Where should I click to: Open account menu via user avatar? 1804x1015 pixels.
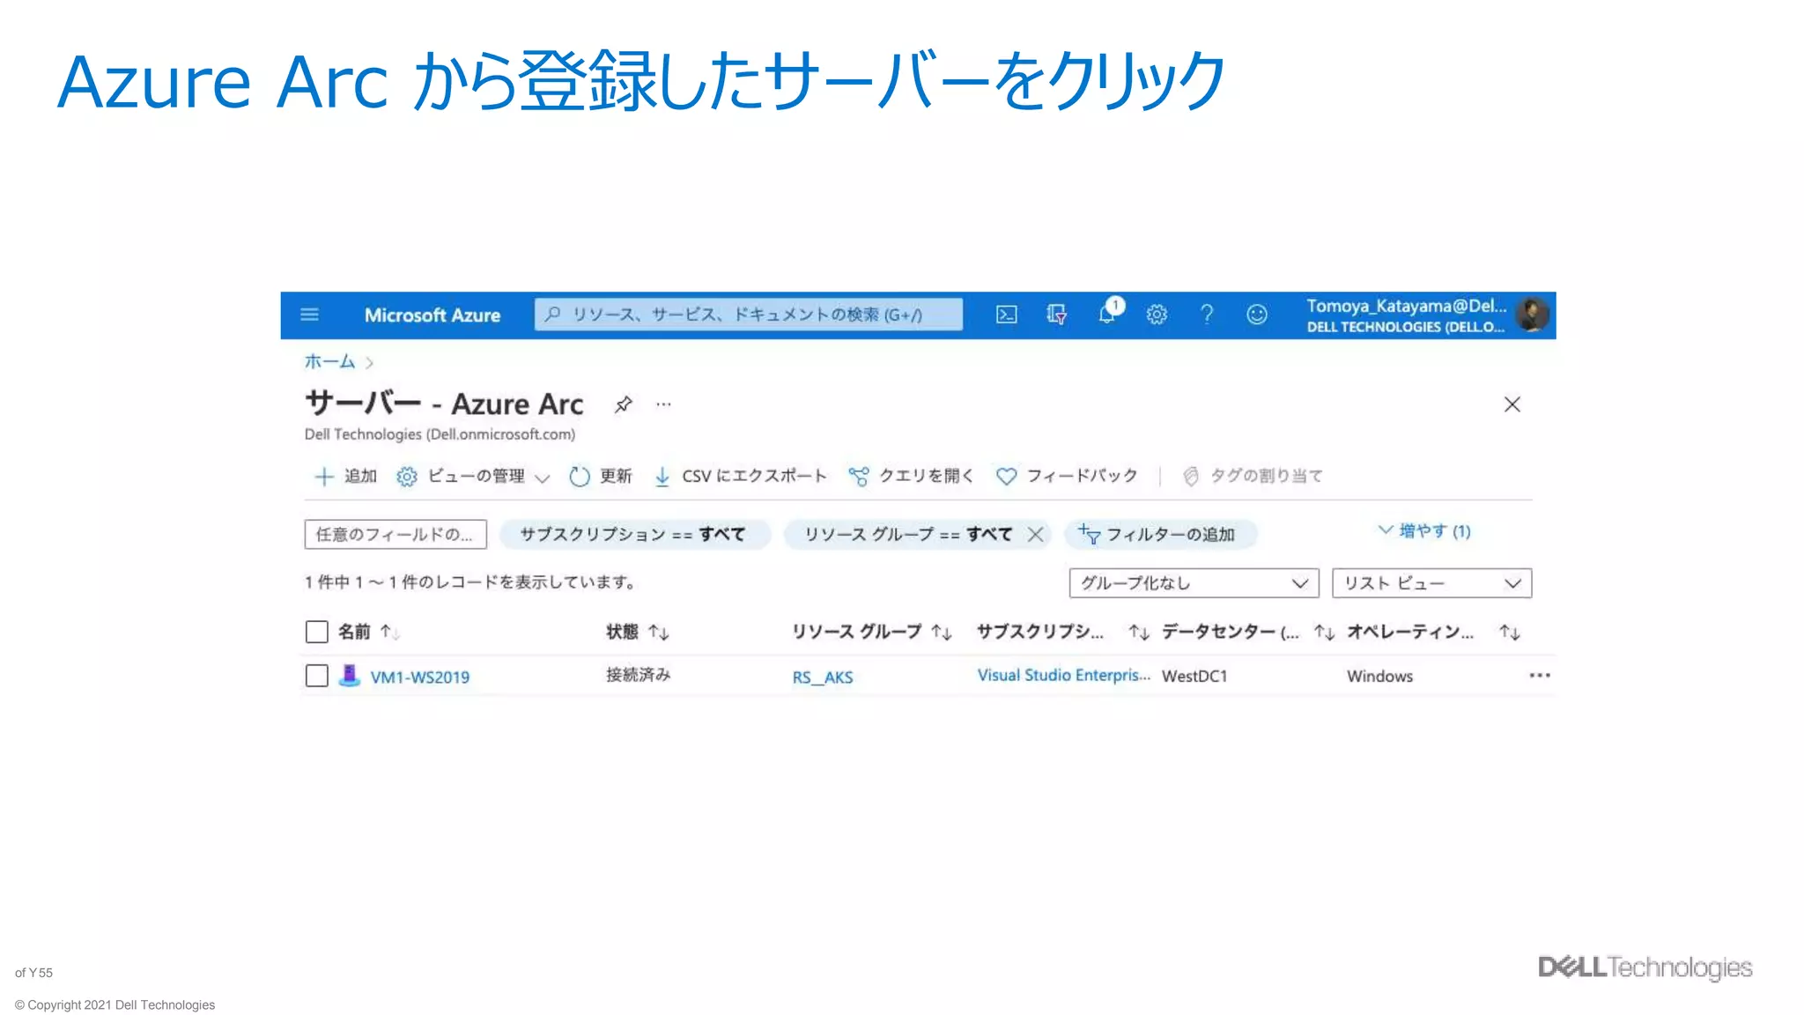1533,315
